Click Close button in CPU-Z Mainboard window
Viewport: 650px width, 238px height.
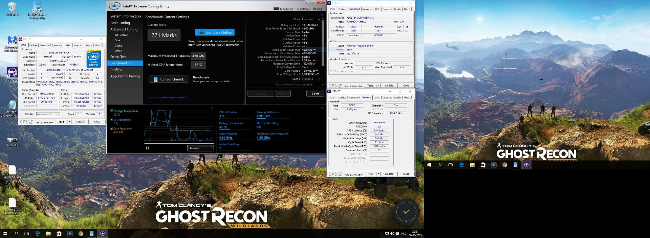click(406, 86)
